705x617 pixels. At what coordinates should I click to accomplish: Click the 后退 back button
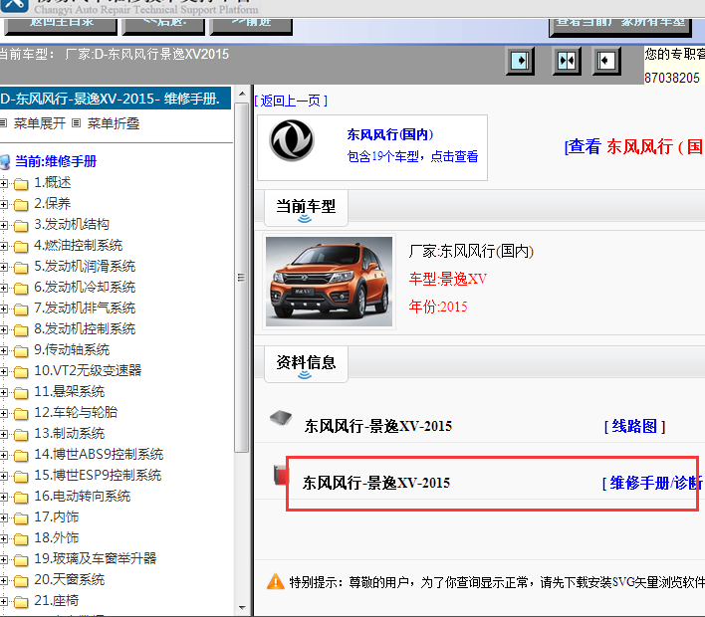[x=163, y=26]
